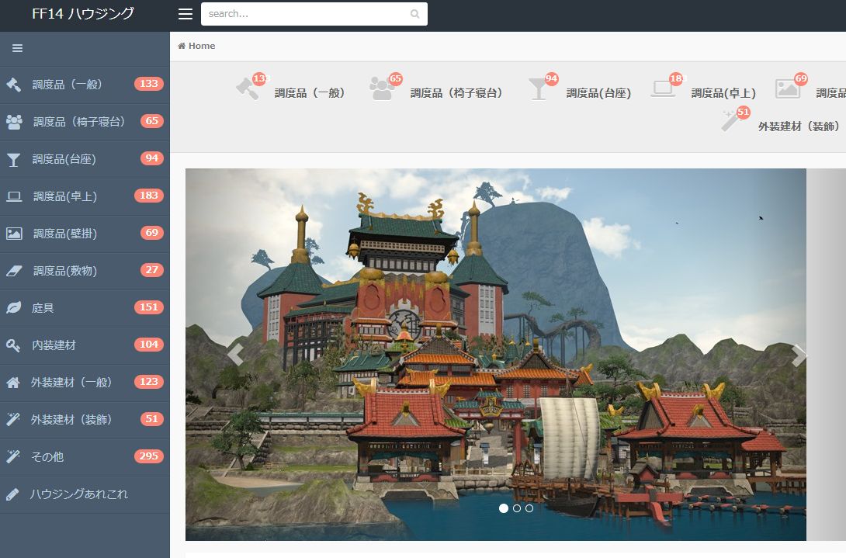Open ハウジングあれこれ in the sidebar
Screen dimensions: 846x558
85,494
